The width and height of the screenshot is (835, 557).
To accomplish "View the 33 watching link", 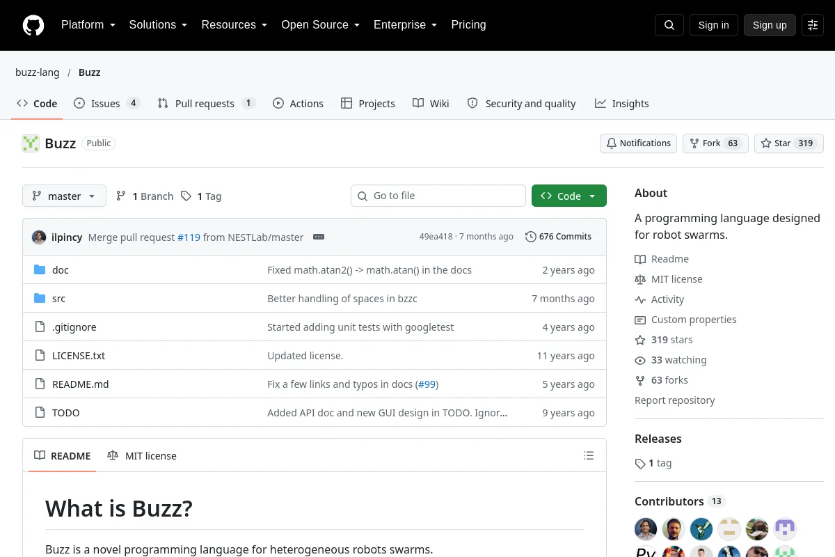I will [671, 360].
